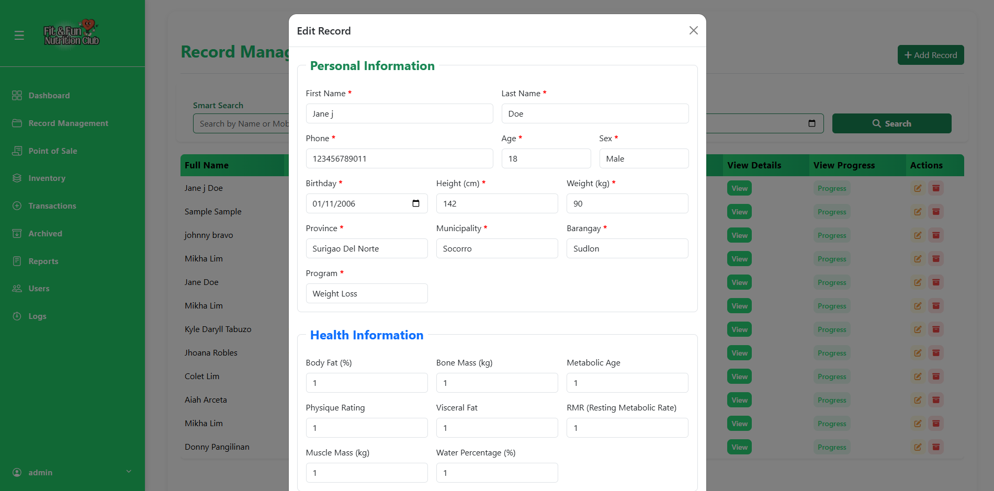Open Inventory from the sidebar
This screenshot has width=994, height=491.
coord(47,178)
